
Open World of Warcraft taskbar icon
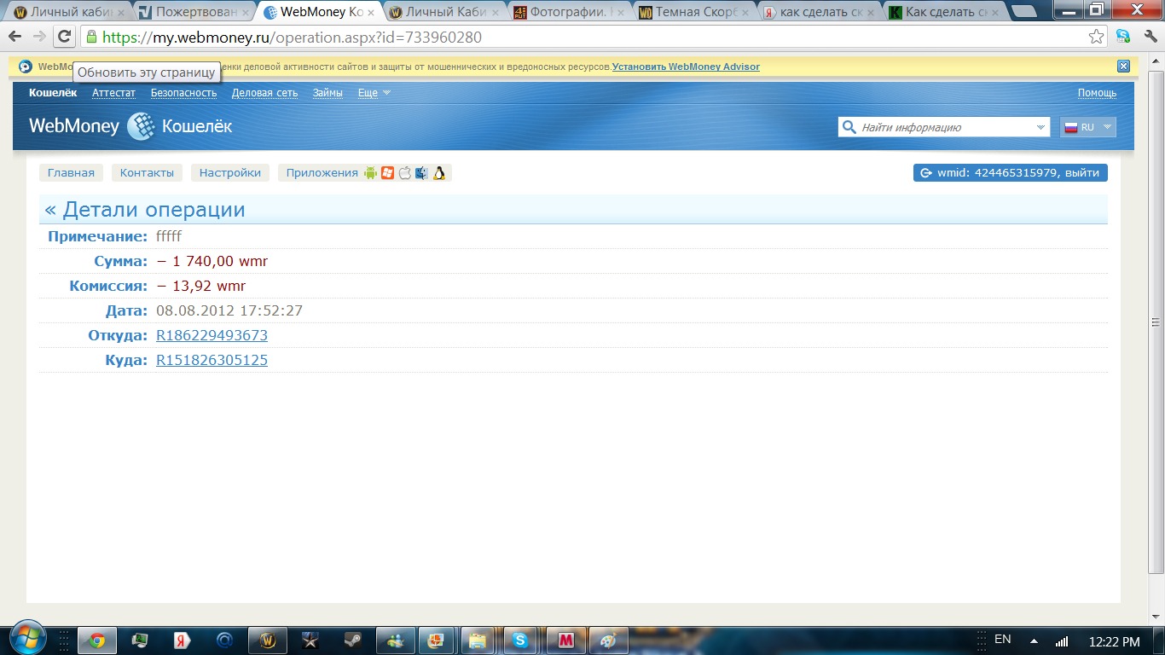(267, 641)
